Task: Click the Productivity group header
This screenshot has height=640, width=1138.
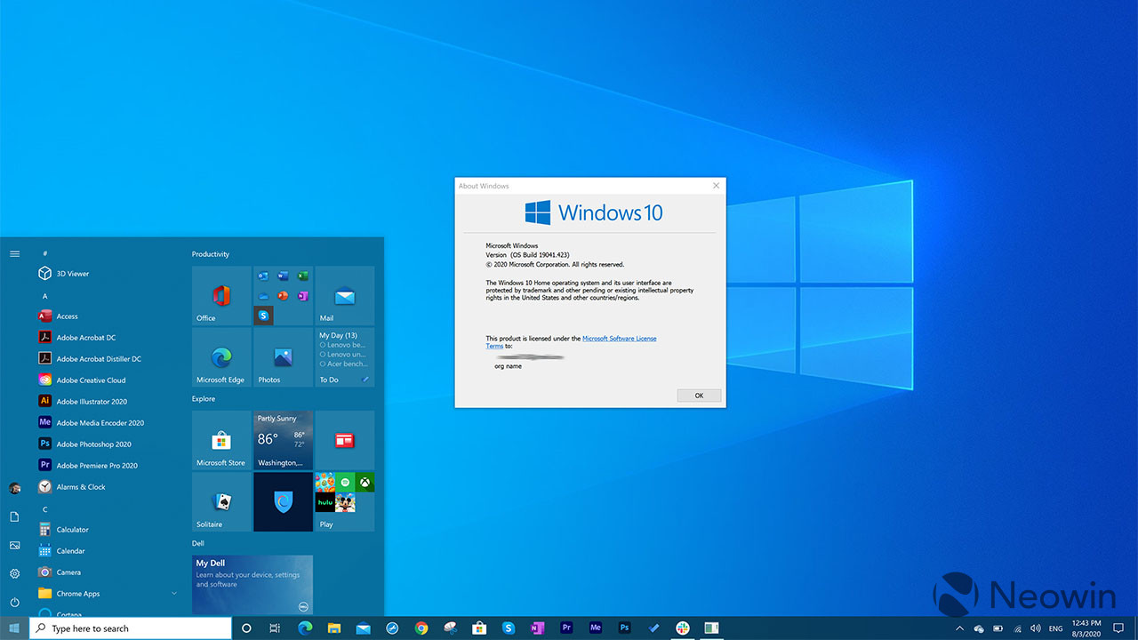Action: pyautogui.click(x=211, y=254)
